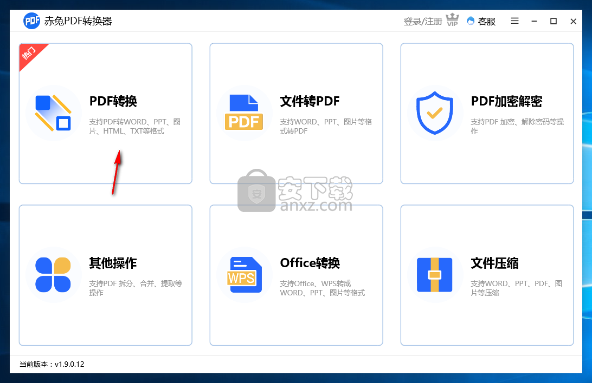Click description 支持Office、WPS转成WORD
This screenshot has height=383, width=592.
point(323,288)
